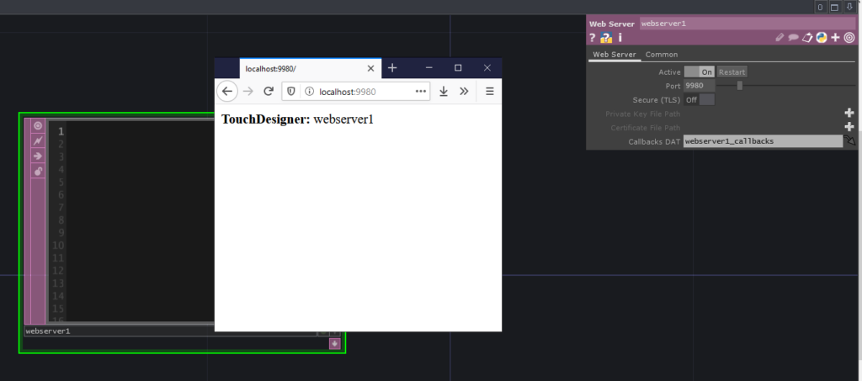Click plus icon on Certificate File Path row
862x381 pixels.
point(849,127)
